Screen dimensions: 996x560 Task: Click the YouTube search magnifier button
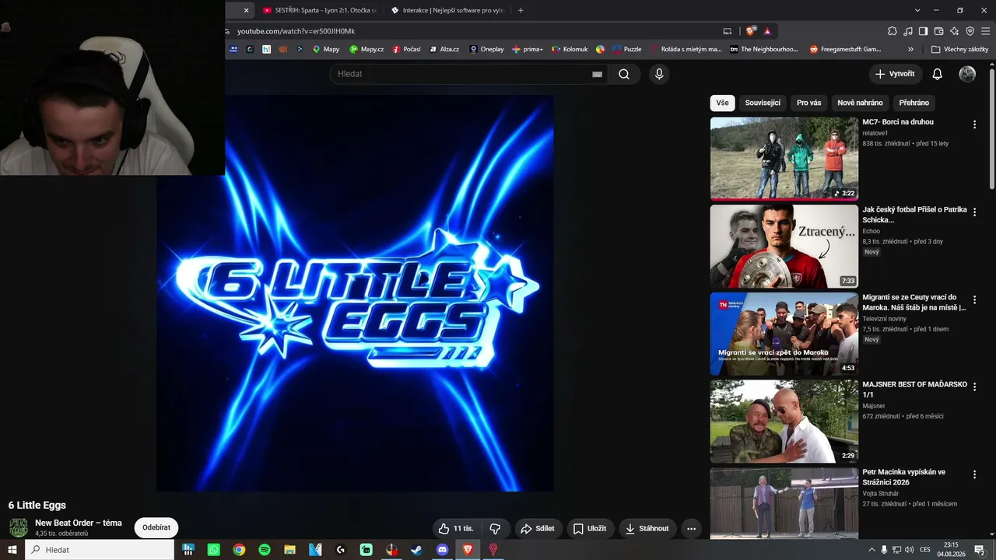coord(624,74)
